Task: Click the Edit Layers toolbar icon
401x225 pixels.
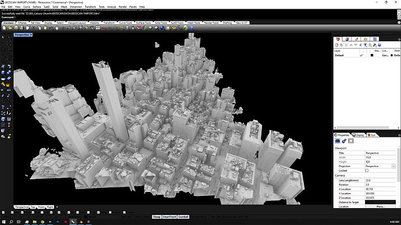Action: pos(139,28)
